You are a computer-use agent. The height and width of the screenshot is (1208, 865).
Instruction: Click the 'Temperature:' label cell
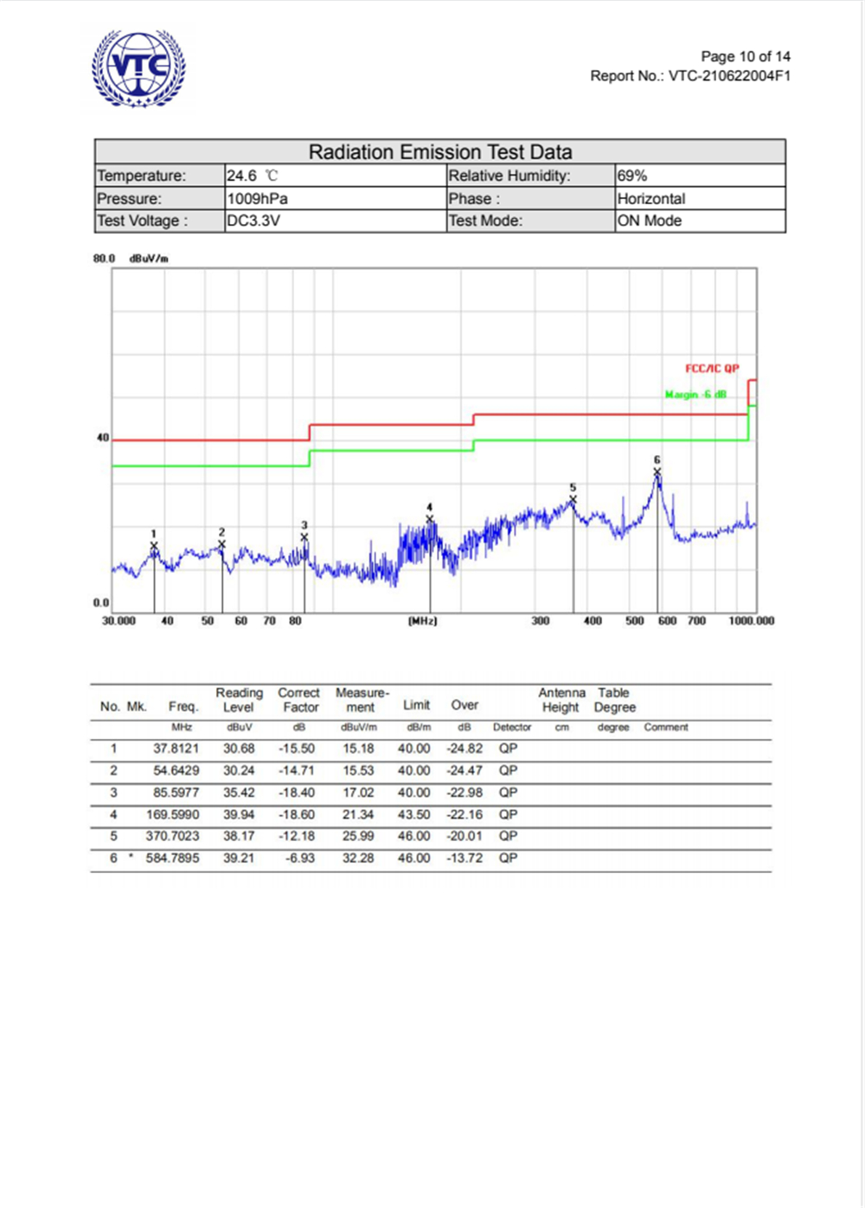click(x=160, y=176)
